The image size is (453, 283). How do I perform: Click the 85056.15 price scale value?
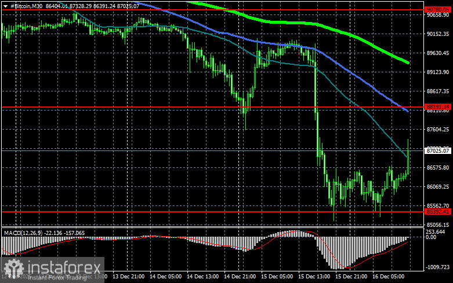(x=438, y=225)
